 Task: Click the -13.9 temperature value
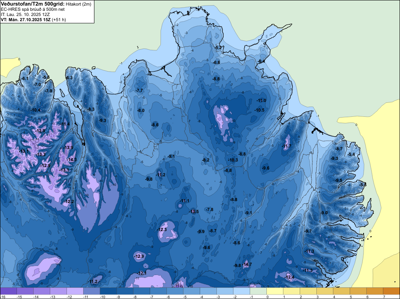click(68, 148)
